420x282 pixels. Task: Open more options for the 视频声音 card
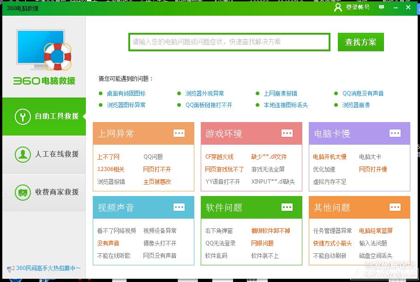point(179,207)
